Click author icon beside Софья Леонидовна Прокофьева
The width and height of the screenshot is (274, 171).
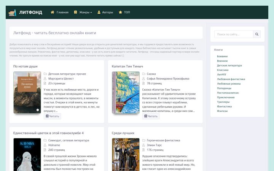pos(143,79)
